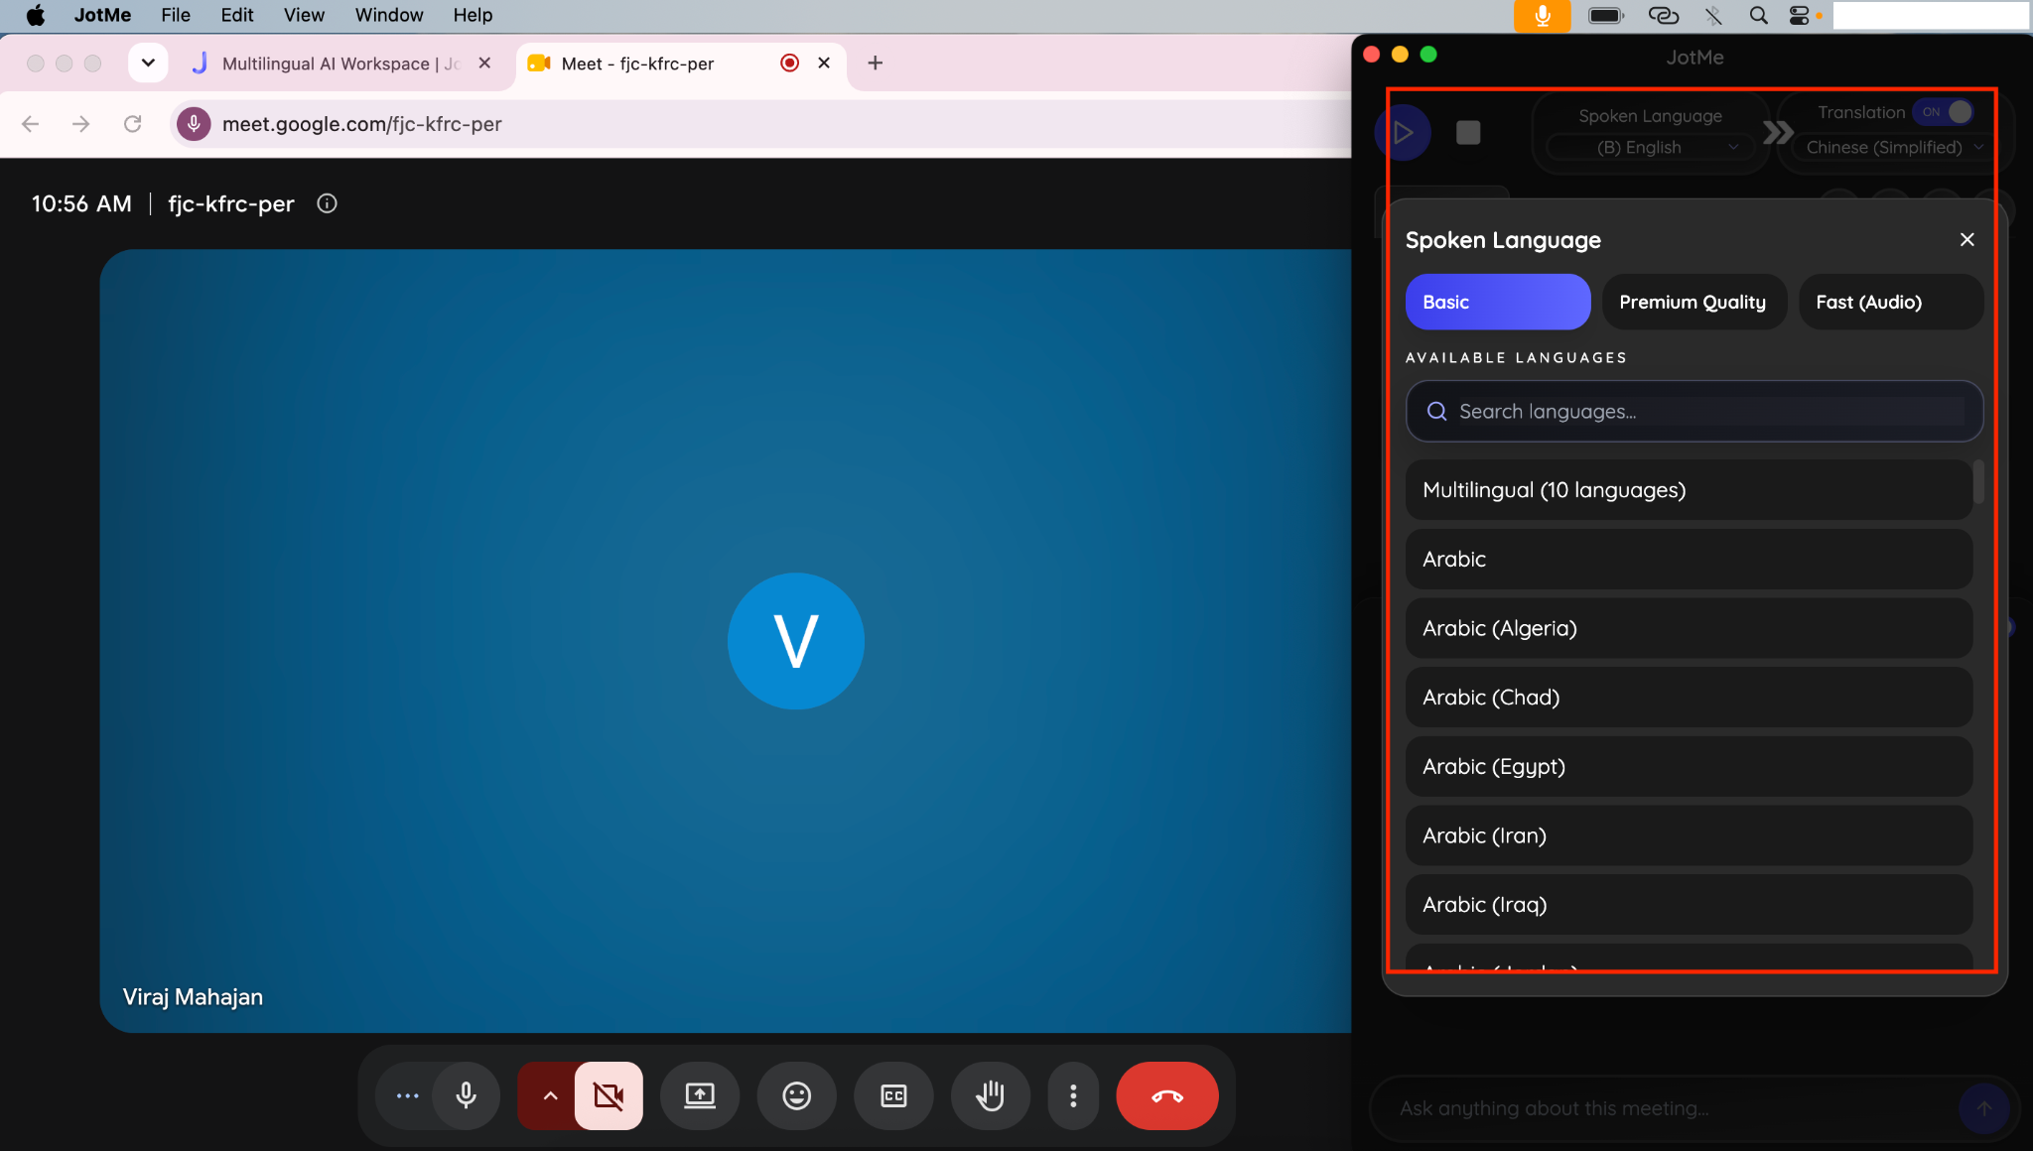Open the tab list dropdown chevron

(148, 64)
